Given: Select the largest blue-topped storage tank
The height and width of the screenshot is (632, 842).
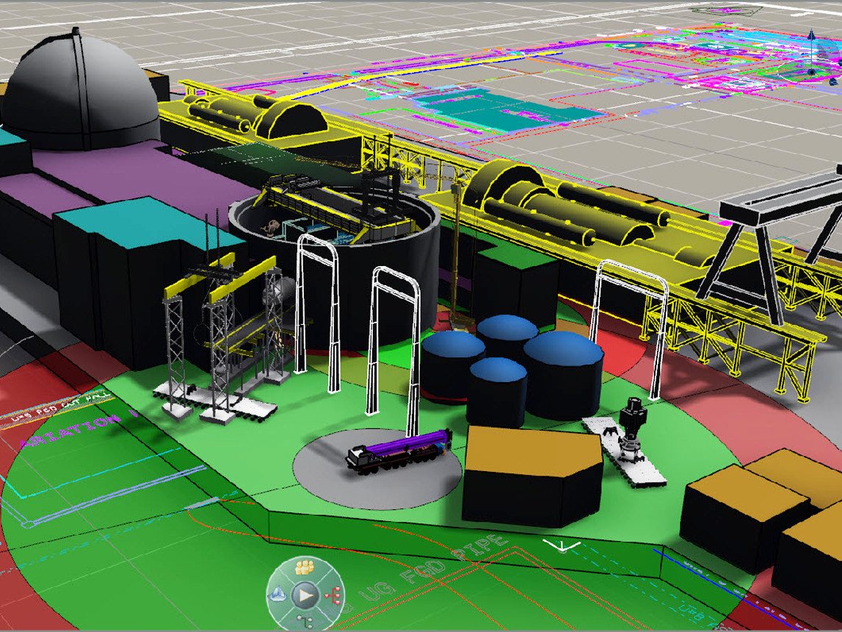Looking at the screenshot, I should (564, 371).
